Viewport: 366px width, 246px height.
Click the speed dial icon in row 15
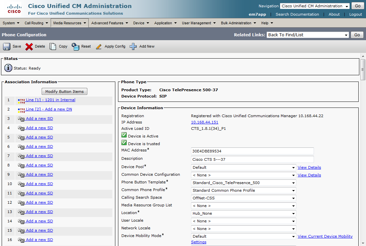(21, 231)
